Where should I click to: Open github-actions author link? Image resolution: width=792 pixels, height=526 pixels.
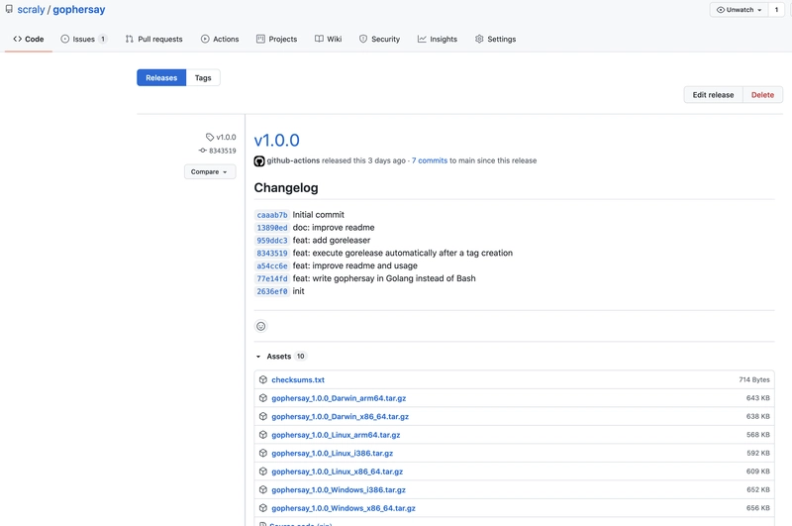click(x=293, y=160)
